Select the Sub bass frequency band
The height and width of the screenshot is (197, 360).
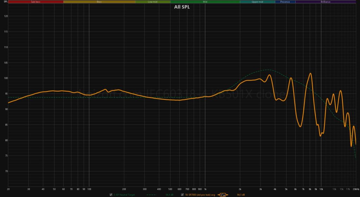click(36, 2)
